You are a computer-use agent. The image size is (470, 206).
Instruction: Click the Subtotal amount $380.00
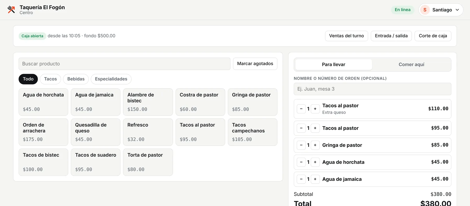coord(441,194)
